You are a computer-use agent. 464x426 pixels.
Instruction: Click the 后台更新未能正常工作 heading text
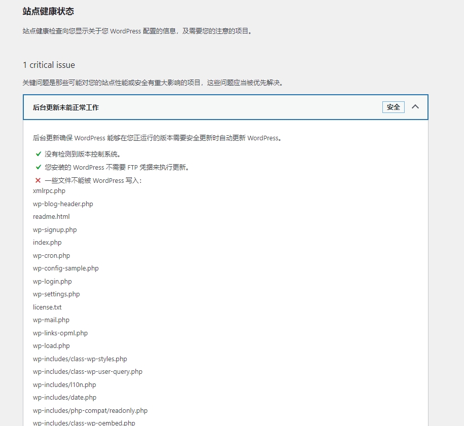pyautogui.click(x=66, y=107)
